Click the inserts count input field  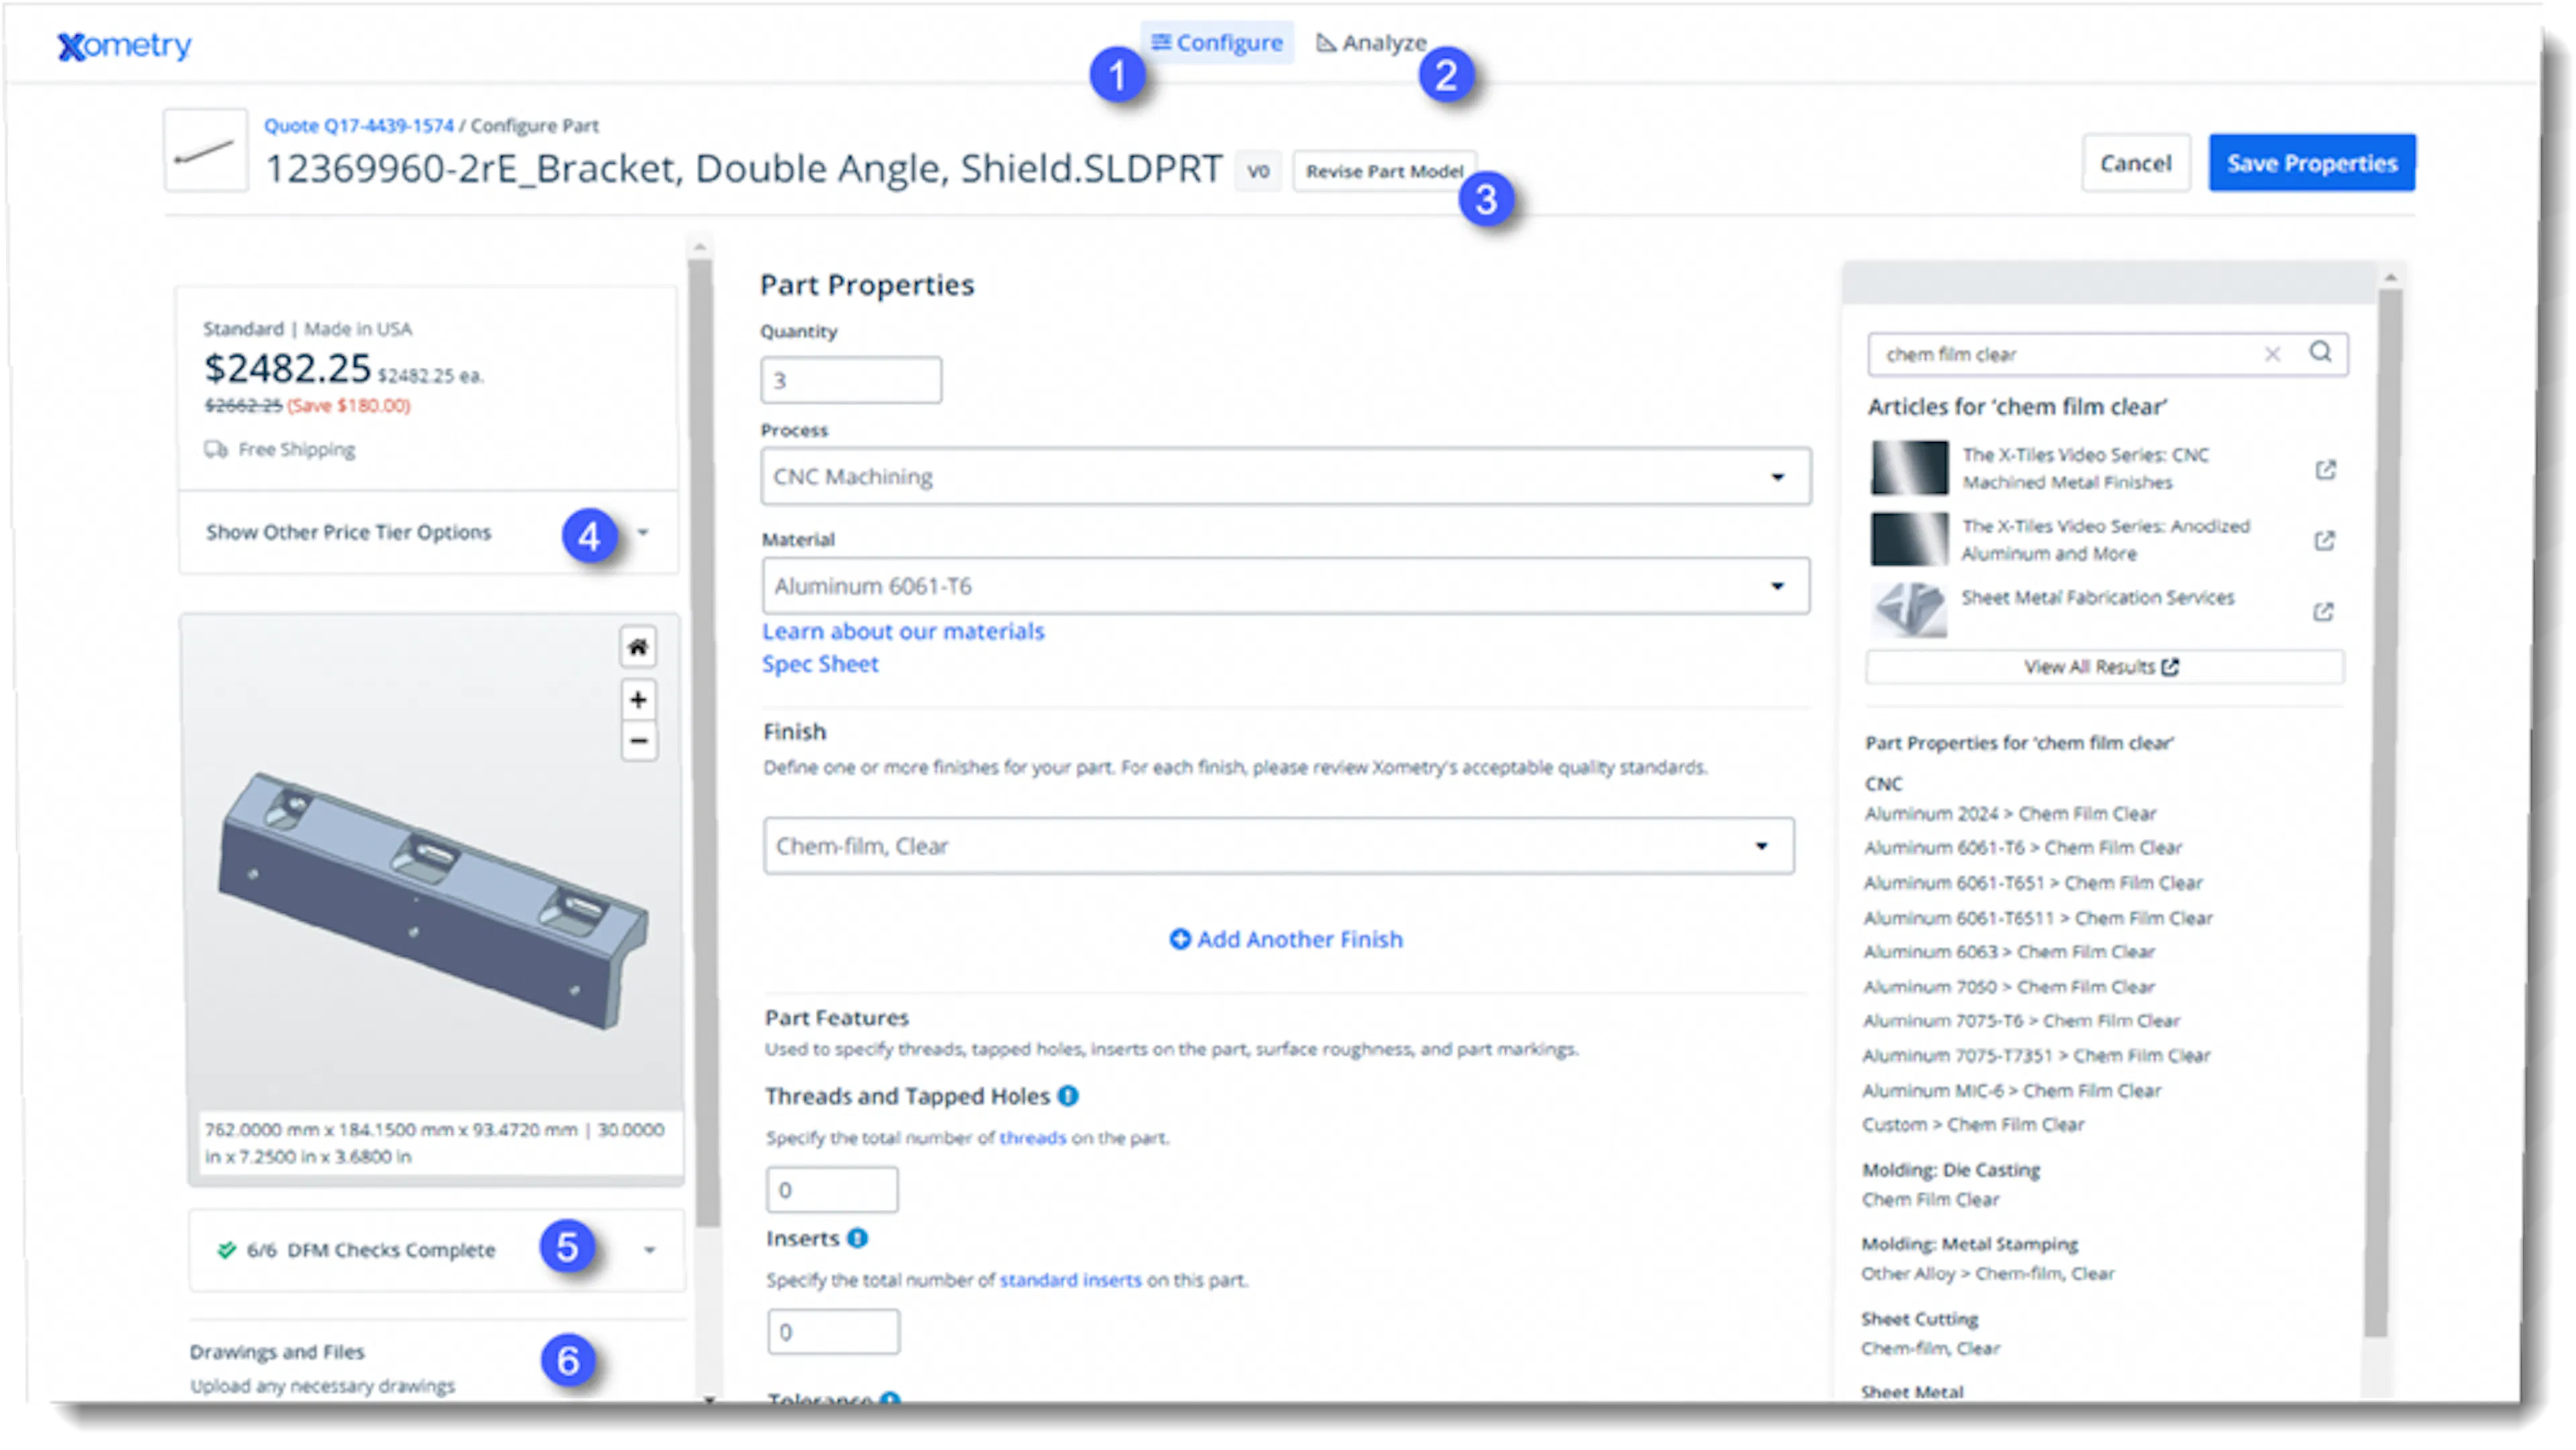click(833, 1332)
